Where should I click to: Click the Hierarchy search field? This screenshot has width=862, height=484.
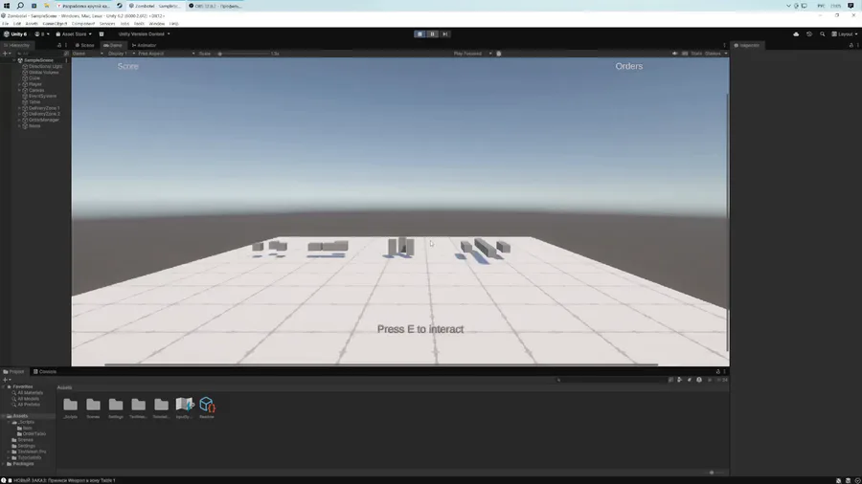point(38,54)
